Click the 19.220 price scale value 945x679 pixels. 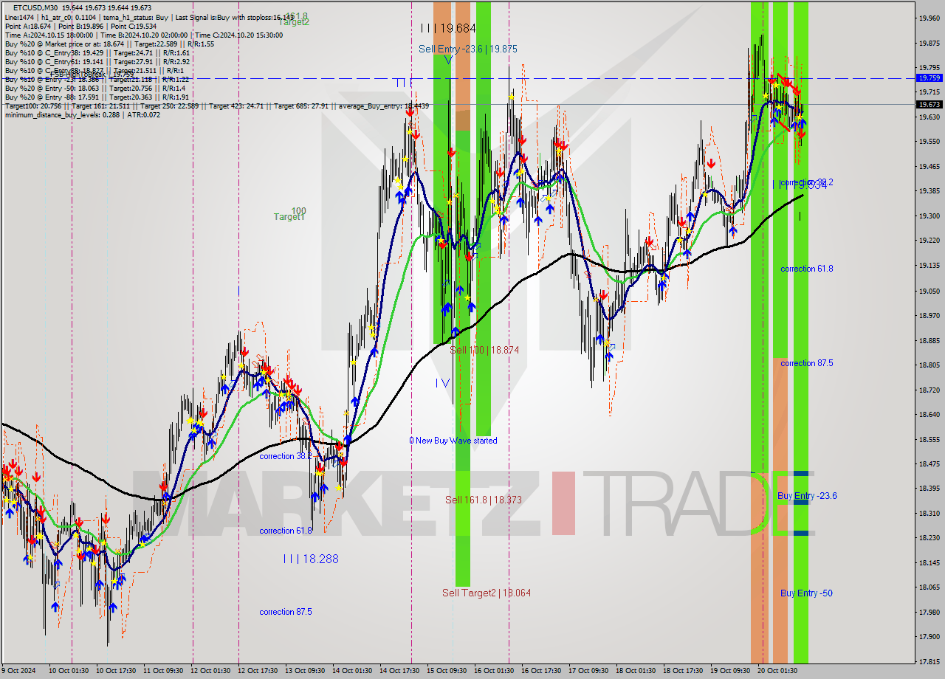pyautogui.click(x=929, y=241)
